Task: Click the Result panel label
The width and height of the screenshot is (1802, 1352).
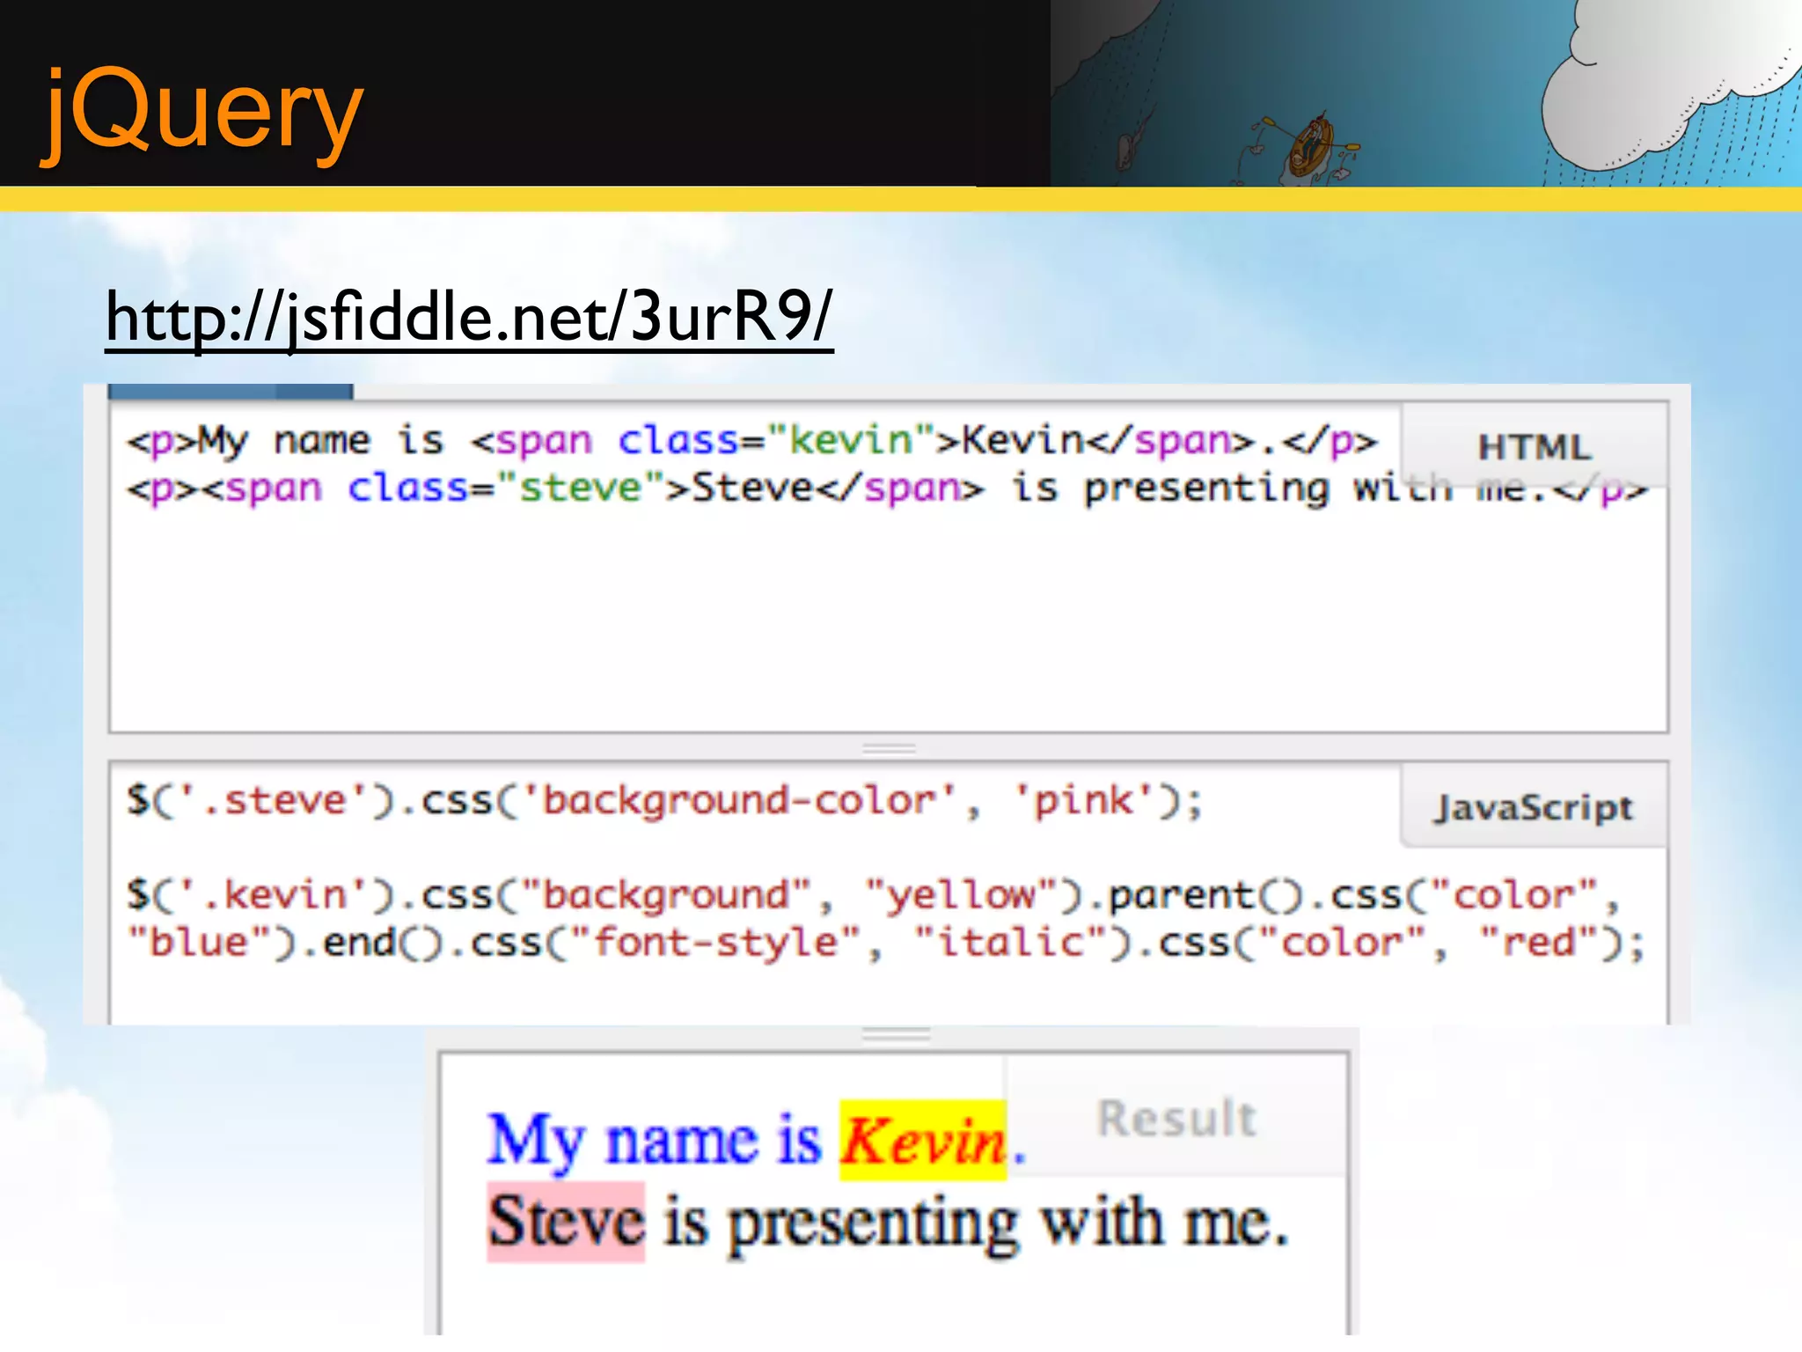Action: pyautogui.click(x=1176, y=1118)
